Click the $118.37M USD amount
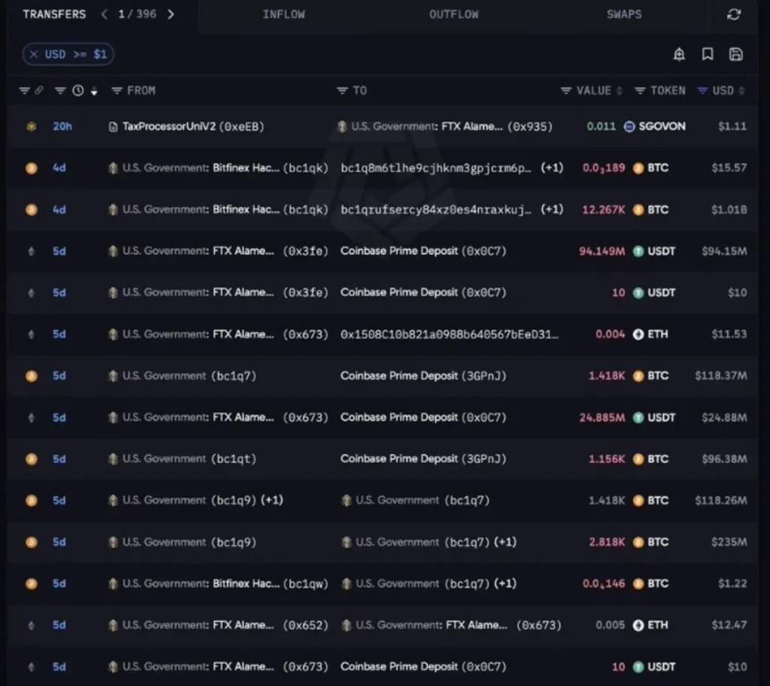 pos(721,376)
